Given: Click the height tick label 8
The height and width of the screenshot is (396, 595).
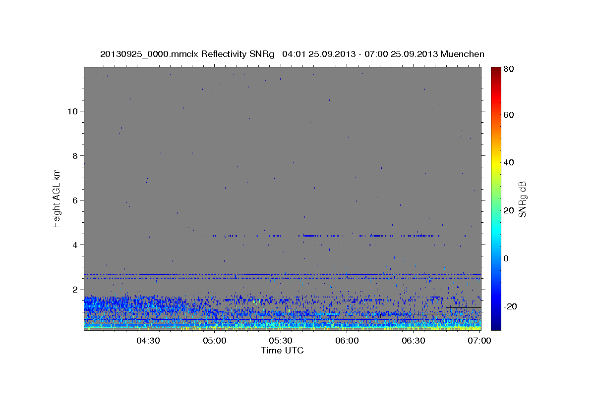Looking at the screenshot, I should tap(75, 155).
